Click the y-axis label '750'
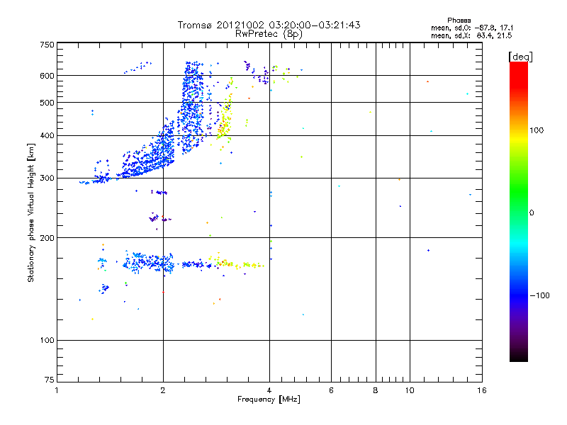The image size is (567, 425). (x=47, y=45)
